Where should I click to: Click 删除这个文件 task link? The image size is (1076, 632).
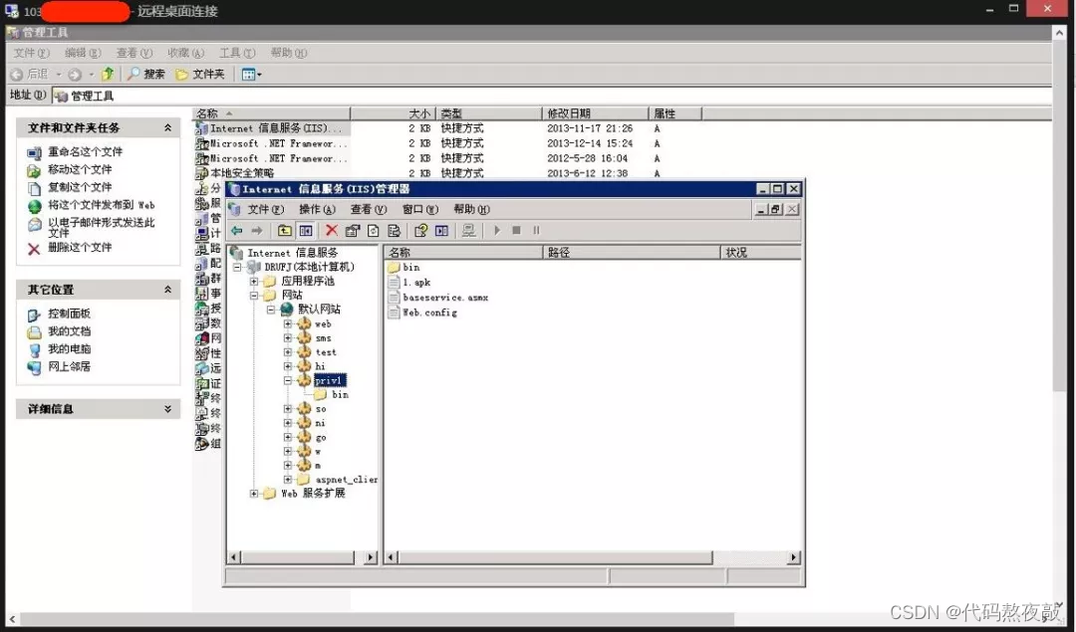point(80,248)
